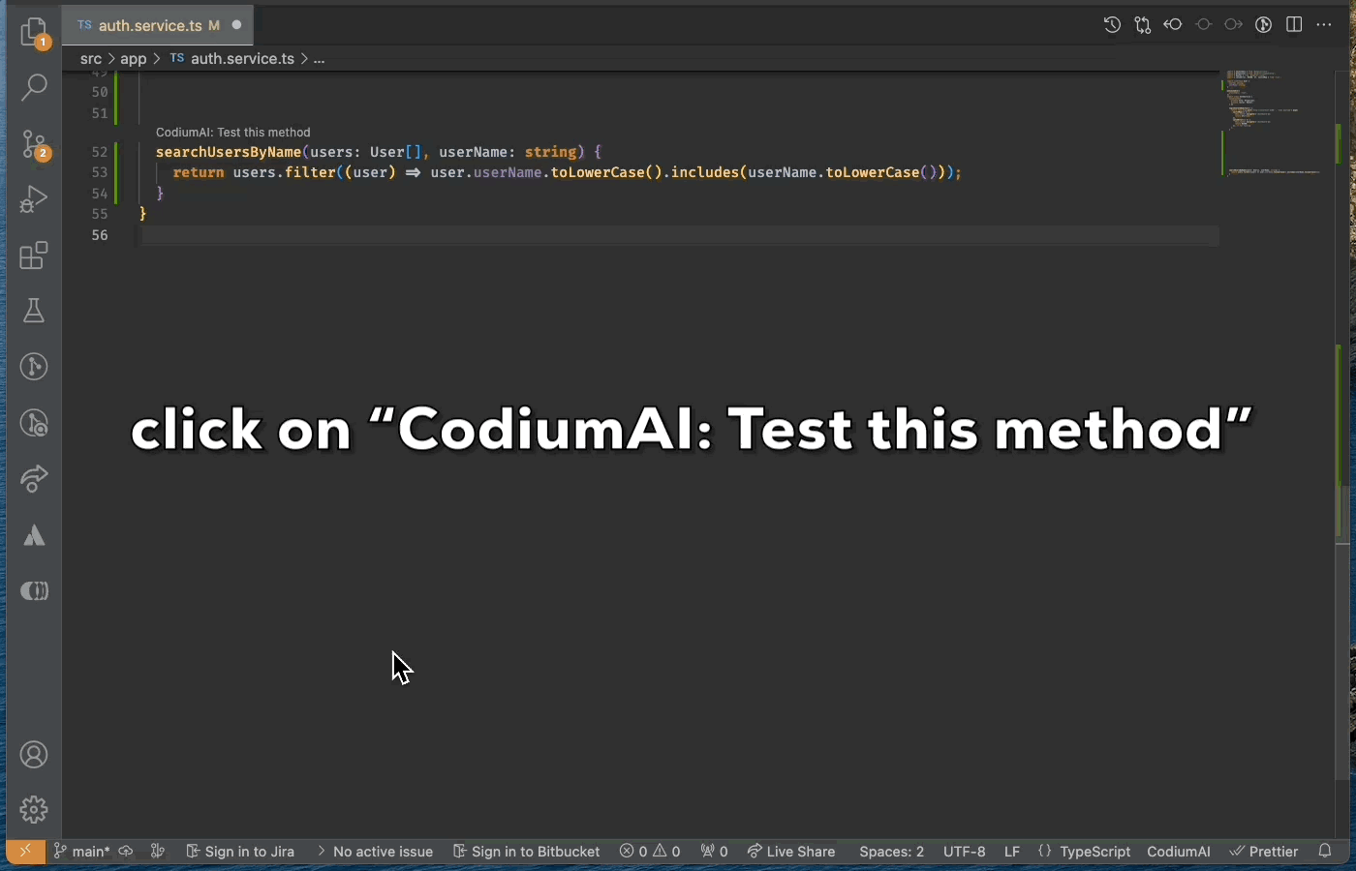Open the Manage gear icon
The width and height of the screenshot is (1356, 871).
pos(34,809)
